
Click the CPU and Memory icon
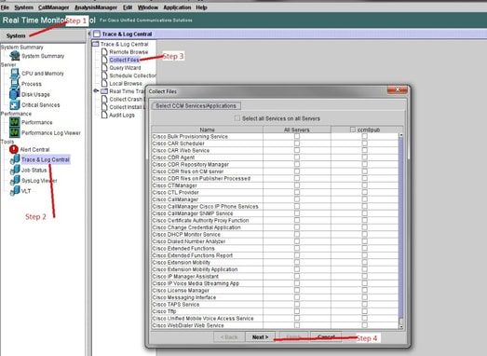15,74
